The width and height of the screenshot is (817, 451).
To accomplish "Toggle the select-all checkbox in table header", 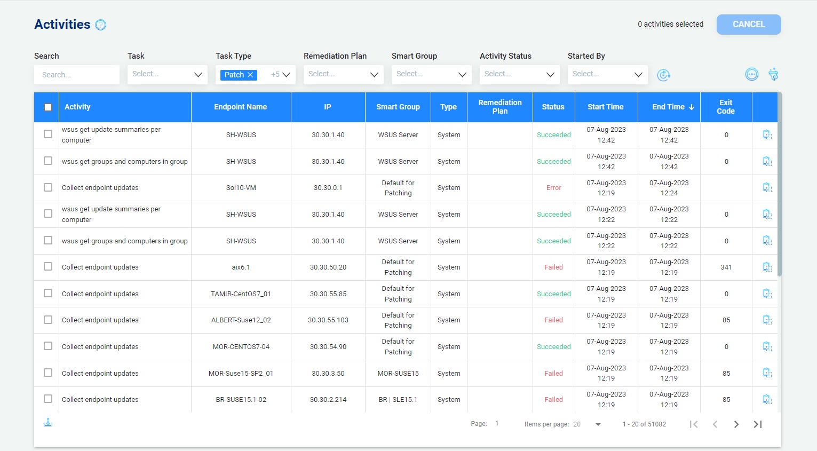I will 48,107.
